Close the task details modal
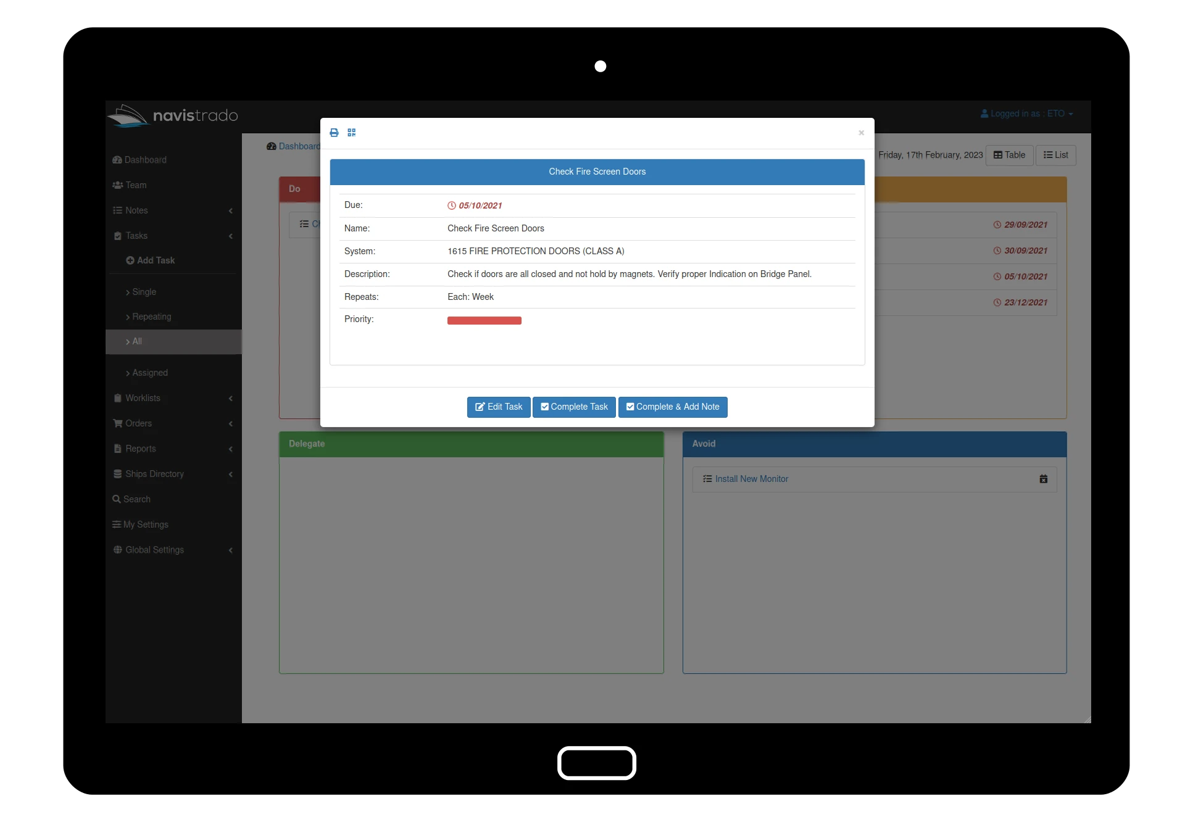Screen dimensions: 1185x838 (861, 133)
